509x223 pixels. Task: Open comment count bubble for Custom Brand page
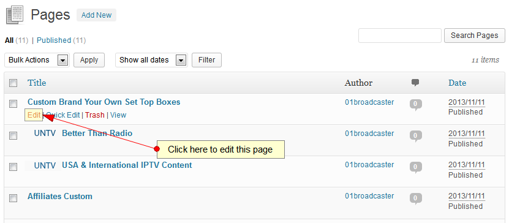[x=416, y=105]
